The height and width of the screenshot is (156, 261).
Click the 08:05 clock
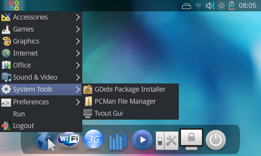(x=247, y=6)
